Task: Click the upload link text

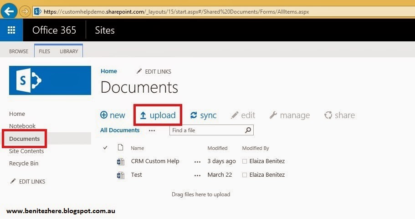Action: [163, 115]
